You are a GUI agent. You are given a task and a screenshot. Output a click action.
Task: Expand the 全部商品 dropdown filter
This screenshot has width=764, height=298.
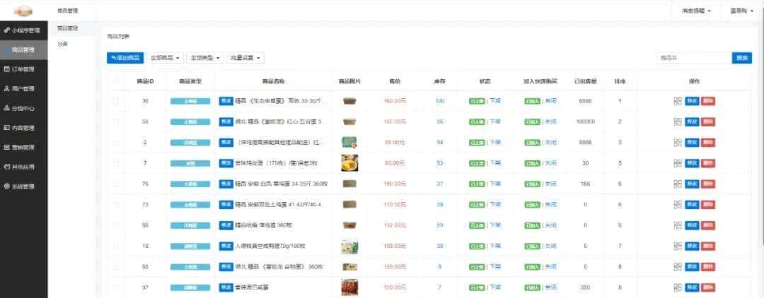tap(166, 58)
